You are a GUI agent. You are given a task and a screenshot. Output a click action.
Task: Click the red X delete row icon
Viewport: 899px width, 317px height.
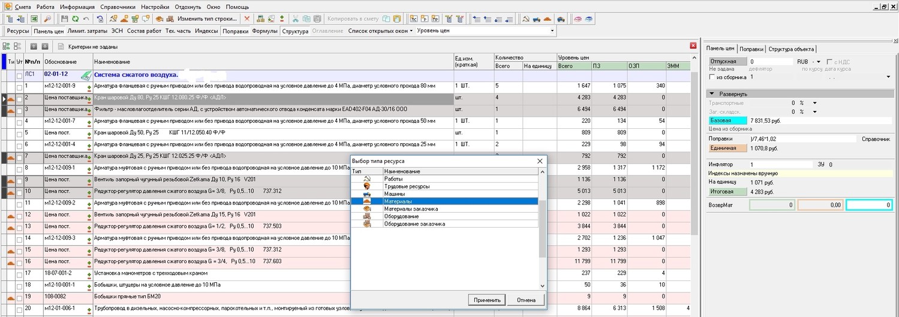(x=247, y=19)
